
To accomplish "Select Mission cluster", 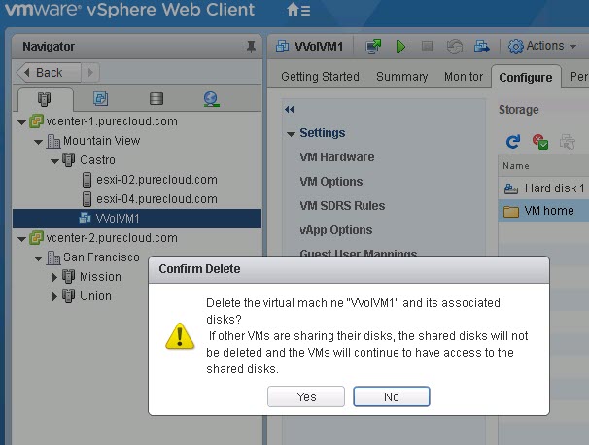I will 100,277.
